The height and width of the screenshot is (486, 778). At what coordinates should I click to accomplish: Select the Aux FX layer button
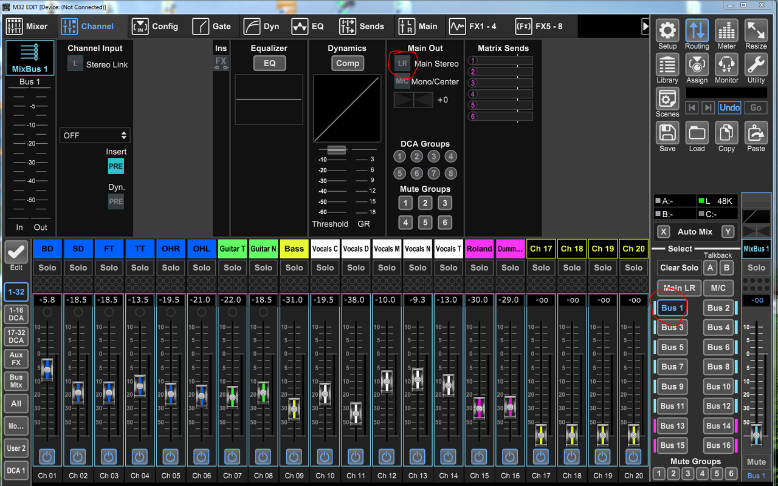(x=16, y=359)
